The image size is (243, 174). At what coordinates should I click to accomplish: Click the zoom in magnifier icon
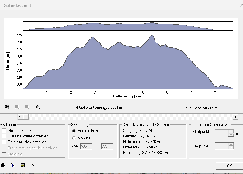click(7, 107)
